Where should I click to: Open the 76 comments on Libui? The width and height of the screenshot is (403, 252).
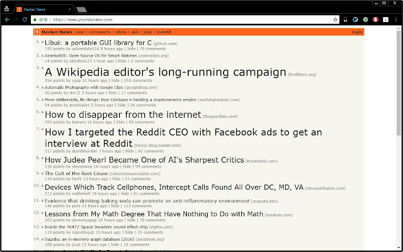[152, 49]
